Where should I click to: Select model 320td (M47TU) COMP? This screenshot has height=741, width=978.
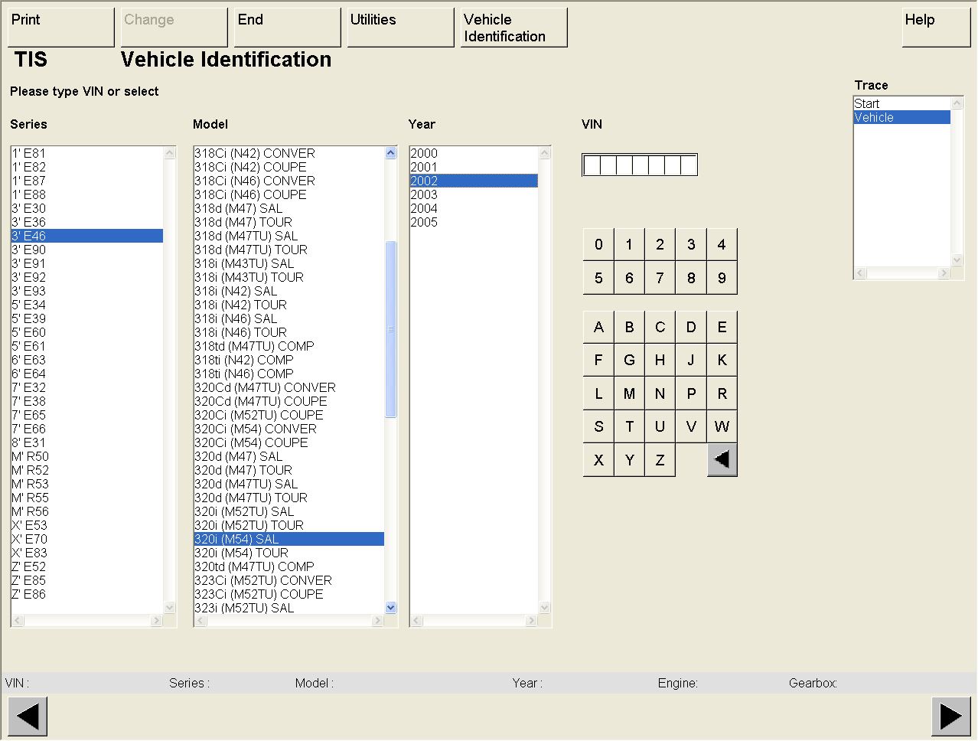(x=289, y=566)
